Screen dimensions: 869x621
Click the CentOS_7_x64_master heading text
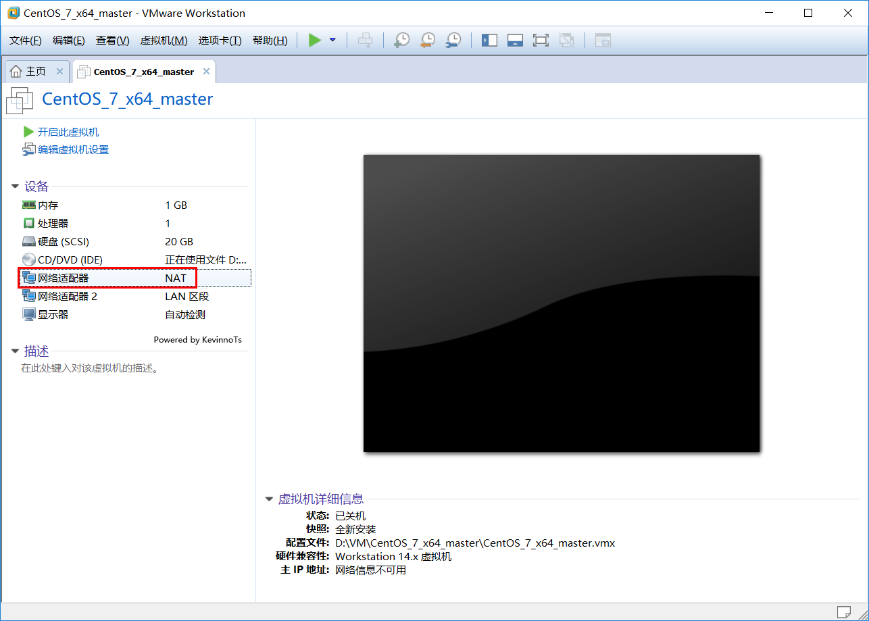click(128, 99)
